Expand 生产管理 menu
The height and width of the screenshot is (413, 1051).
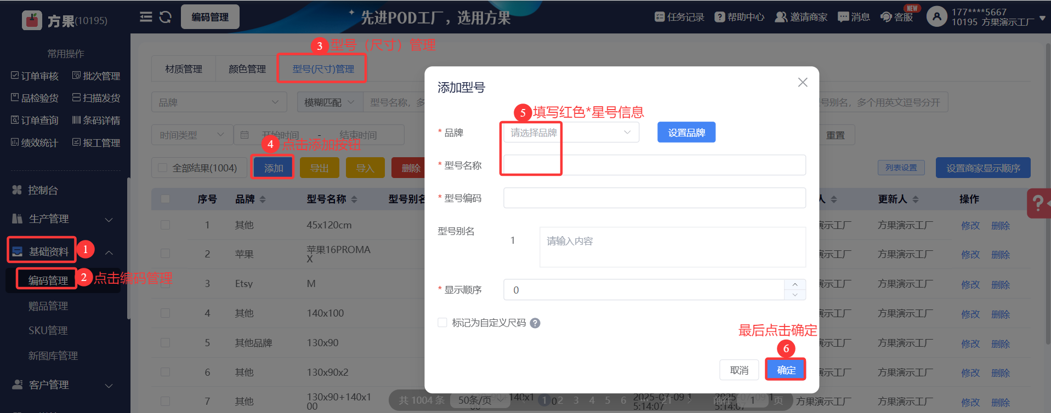63,219
